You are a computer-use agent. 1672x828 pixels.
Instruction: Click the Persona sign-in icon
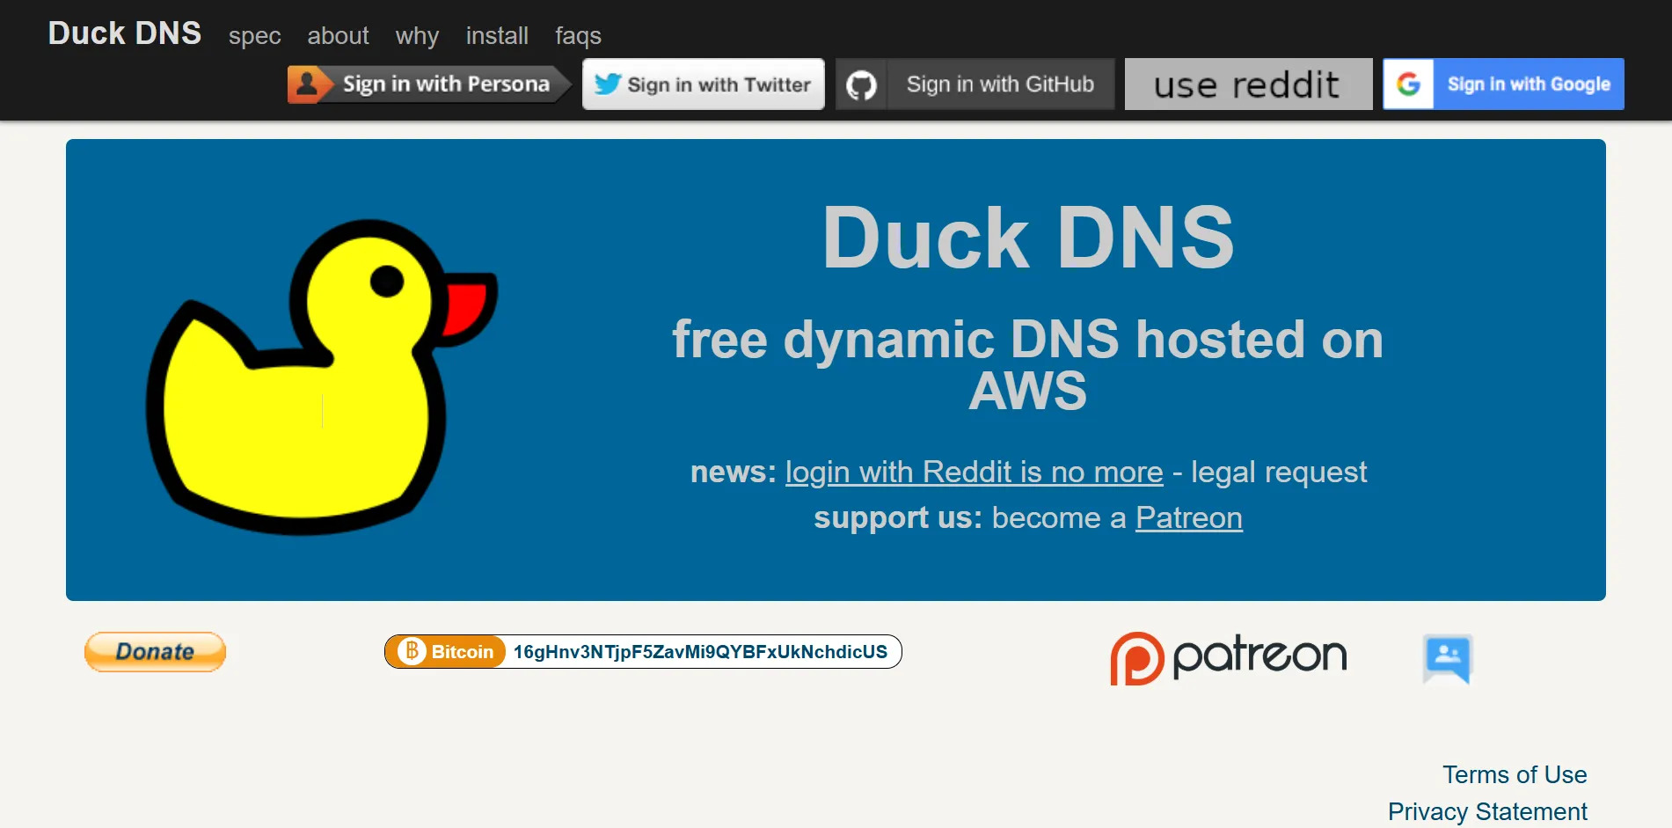[x=309, y=83]
